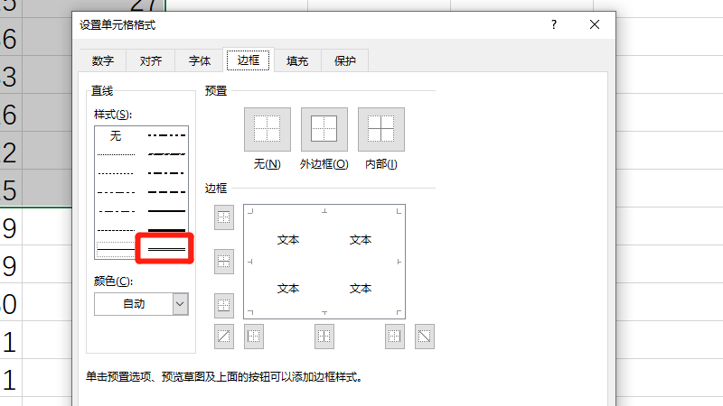Open the 自动 color combo box
Viewport: 723px width, 406px height.
(x=141, y=304)
